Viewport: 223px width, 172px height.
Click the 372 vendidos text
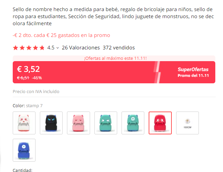click(119, 48)
